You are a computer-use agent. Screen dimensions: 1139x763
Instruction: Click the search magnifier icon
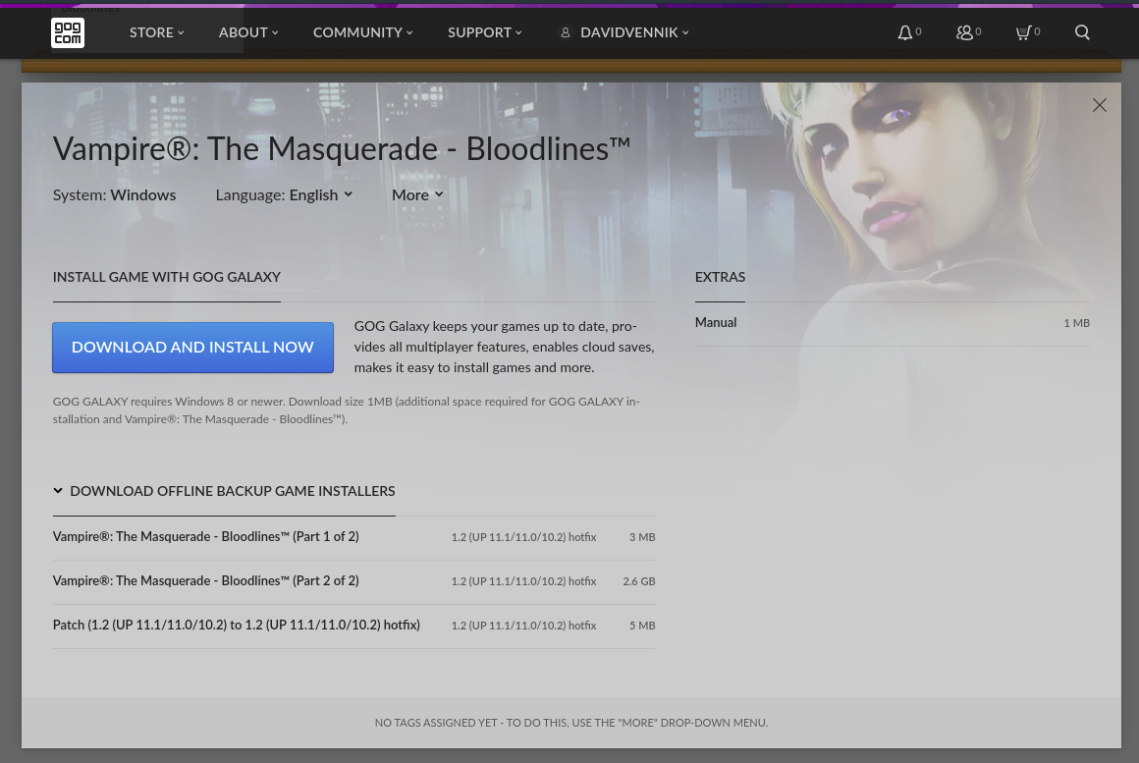[1082, 32]
